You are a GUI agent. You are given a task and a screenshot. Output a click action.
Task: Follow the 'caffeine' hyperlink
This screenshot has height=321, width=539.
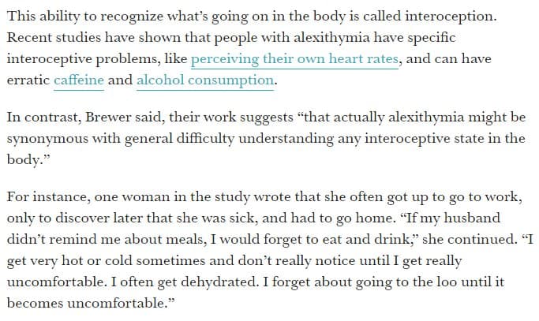coord(79,80)
